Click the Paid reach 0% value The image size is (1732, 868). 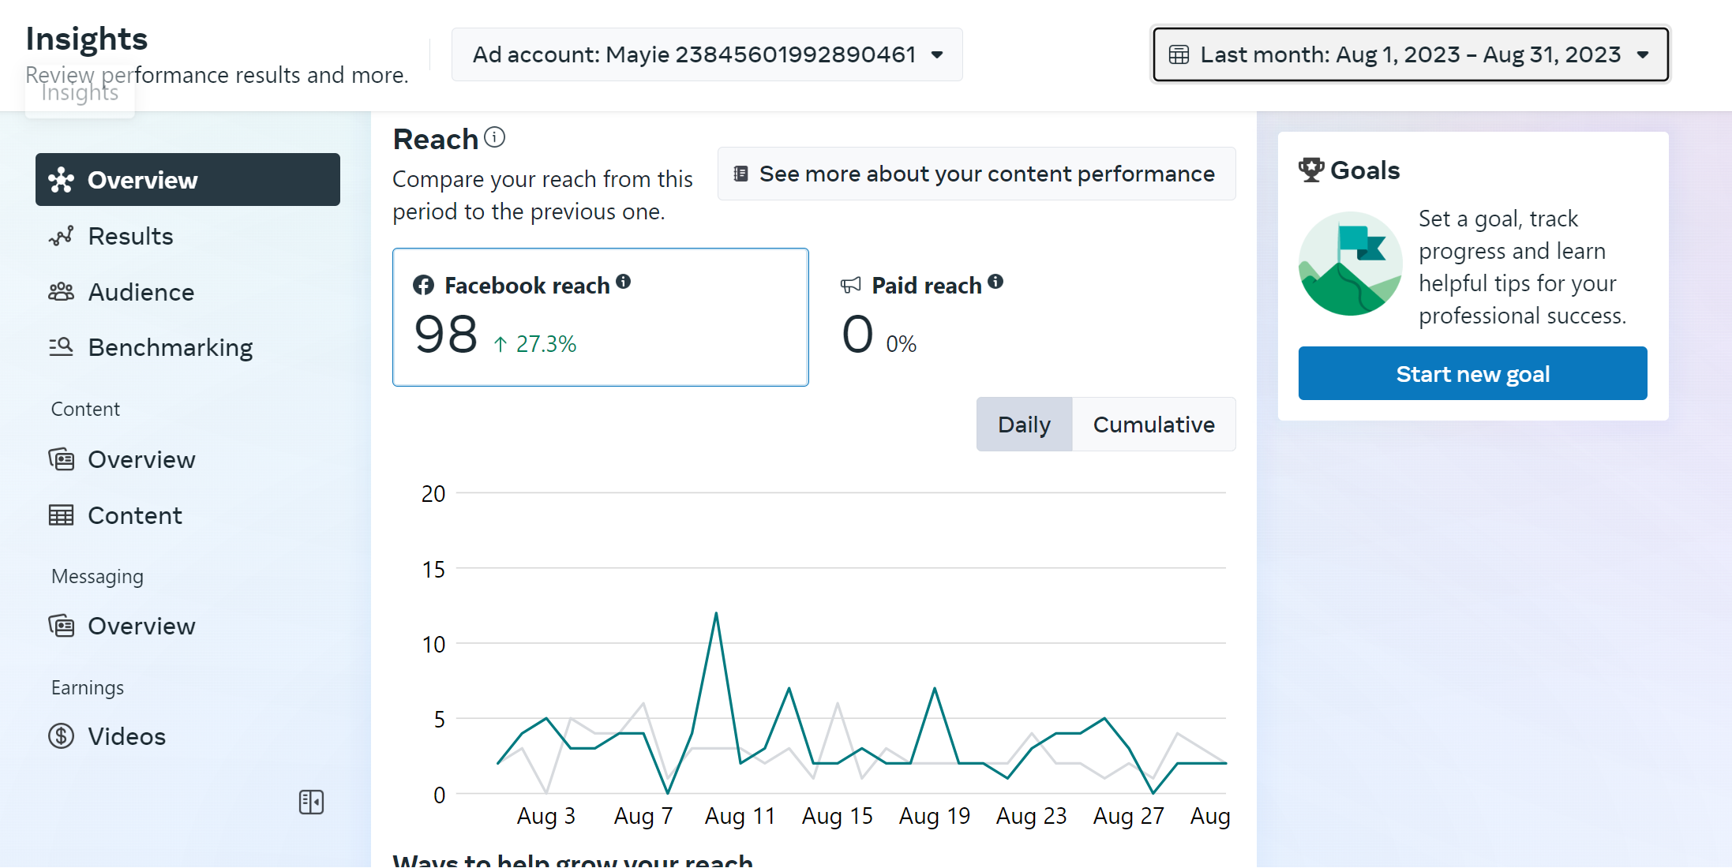click(x=901, y=344)
